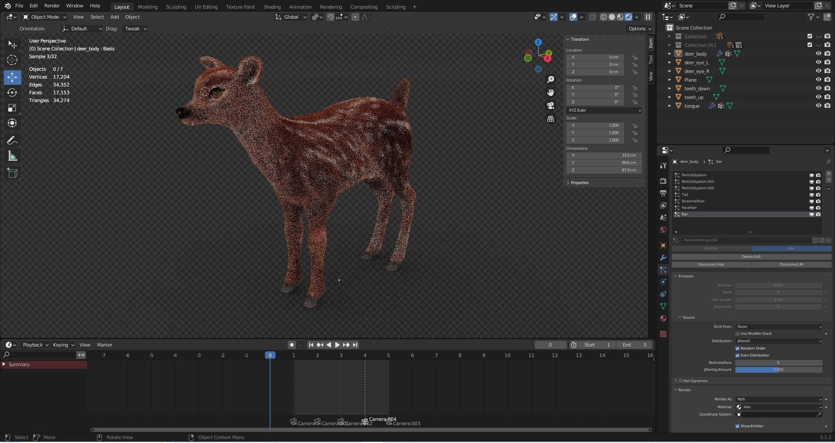Activate the Scale tool
The image size is (835, 443).
click(12, 108)
